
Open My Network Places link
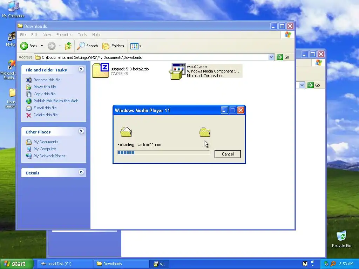point(49,156)
